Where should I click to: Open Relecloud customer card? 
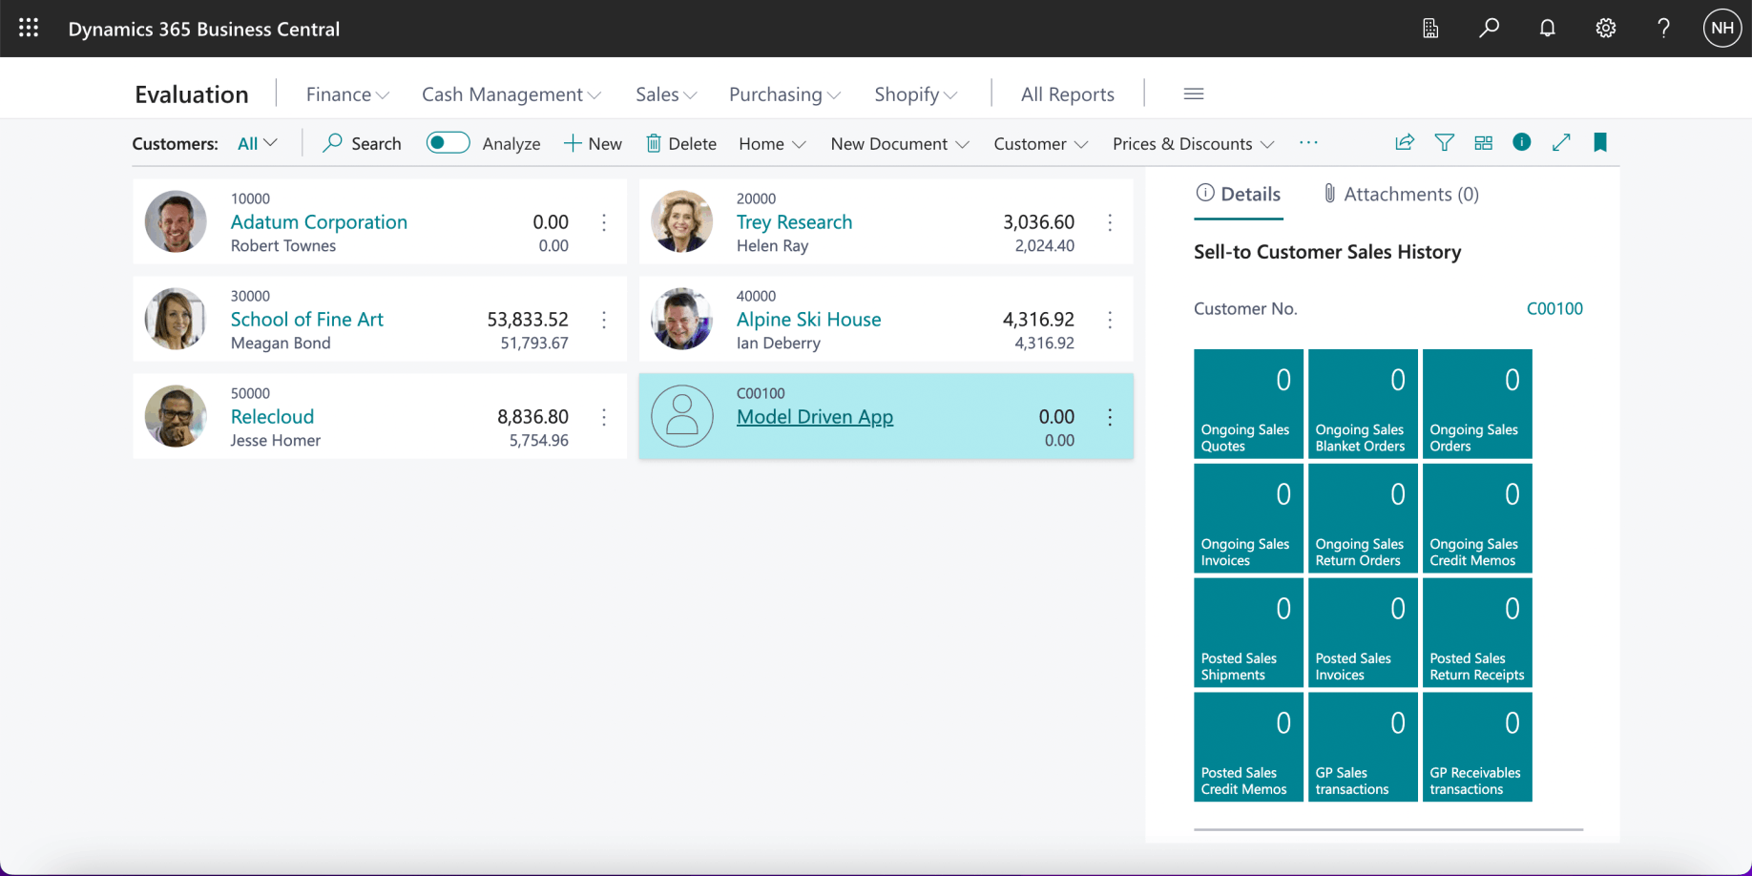pyautogui.click(x=272, y=417)
